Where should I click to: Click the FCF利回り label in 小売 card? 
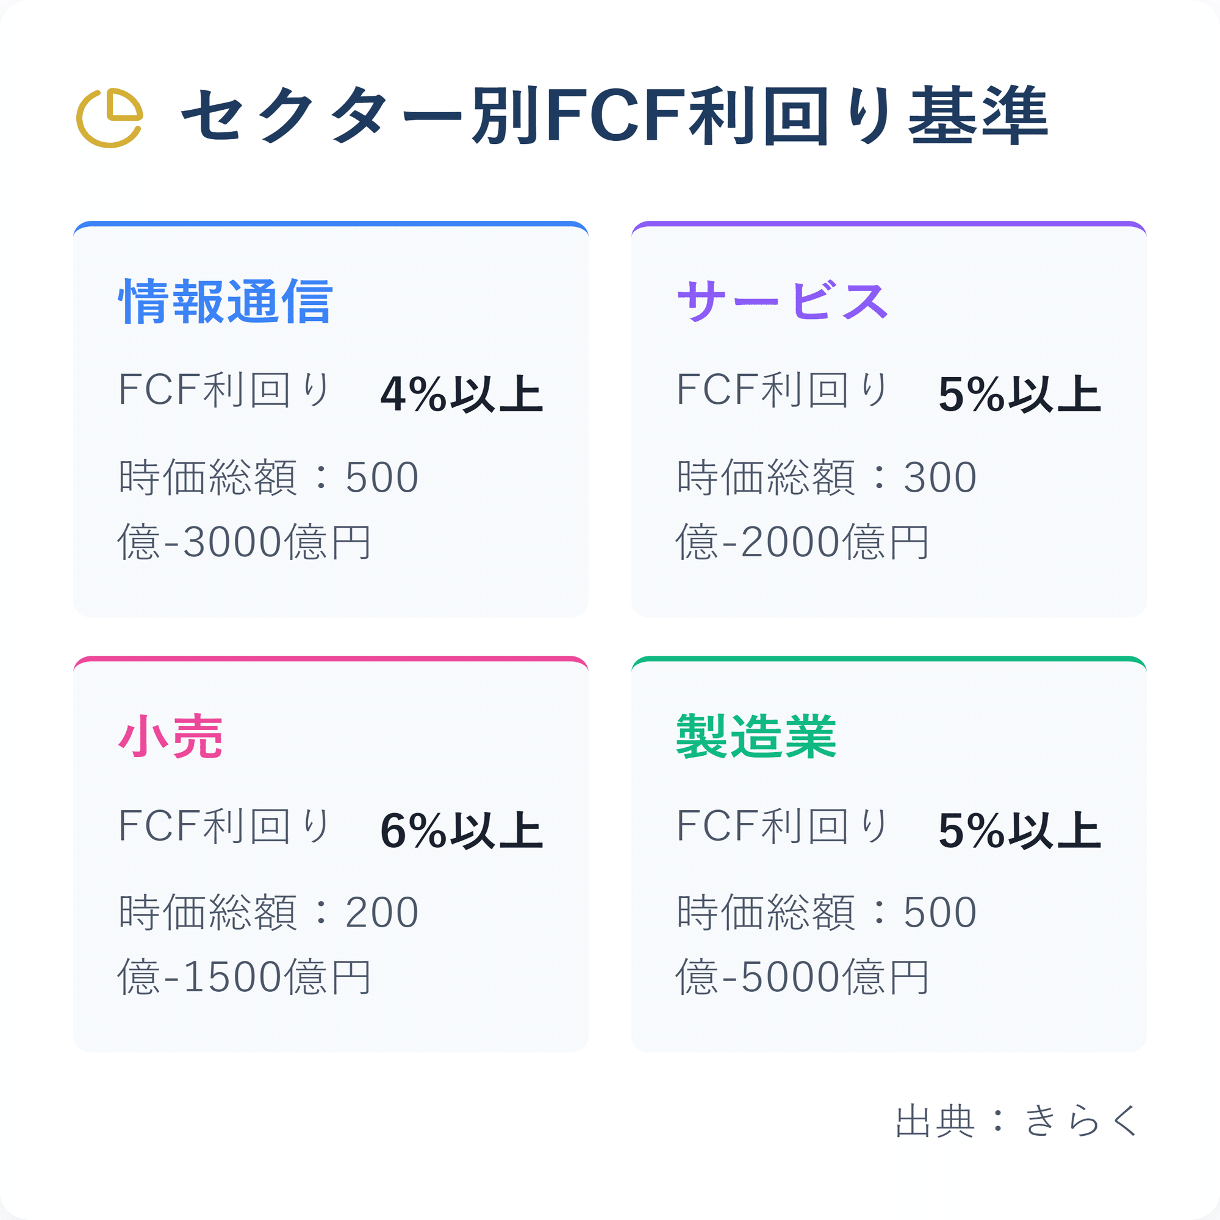click(225, 826)
